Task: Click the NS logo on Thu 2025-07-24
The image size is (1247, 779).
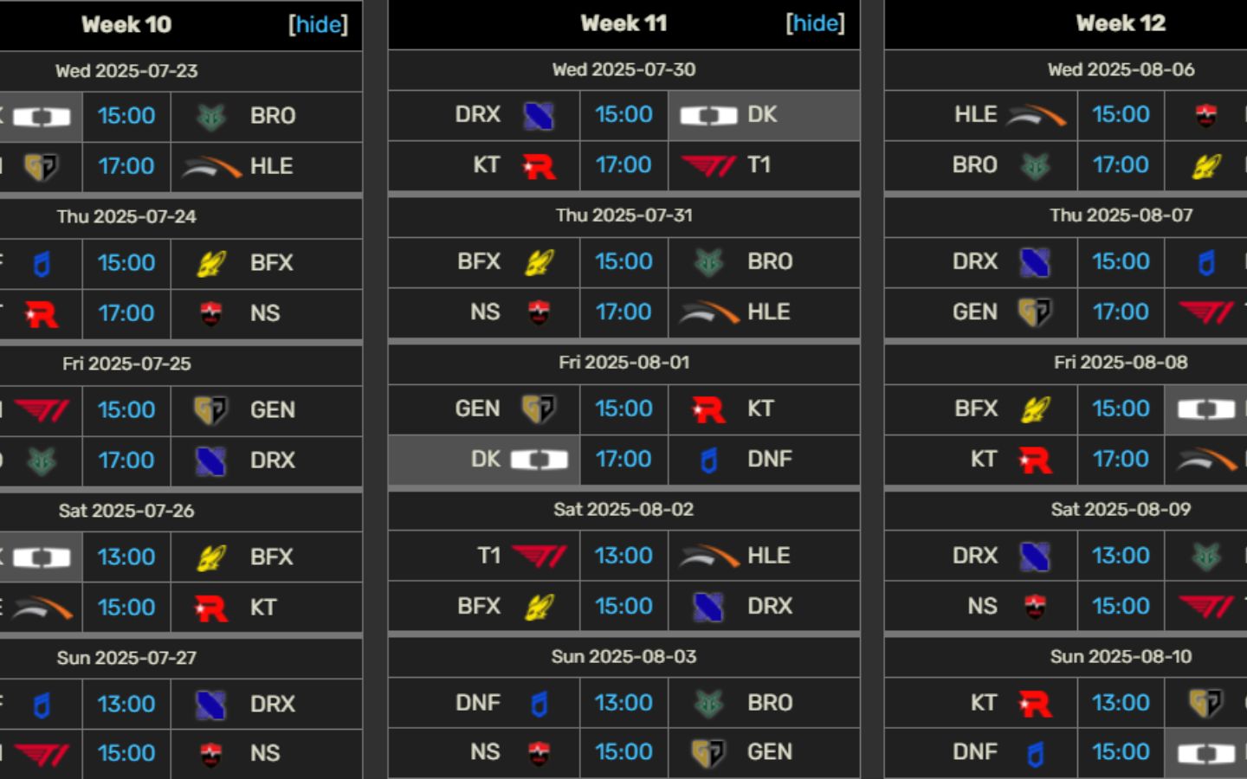Action: coord(211,314)
